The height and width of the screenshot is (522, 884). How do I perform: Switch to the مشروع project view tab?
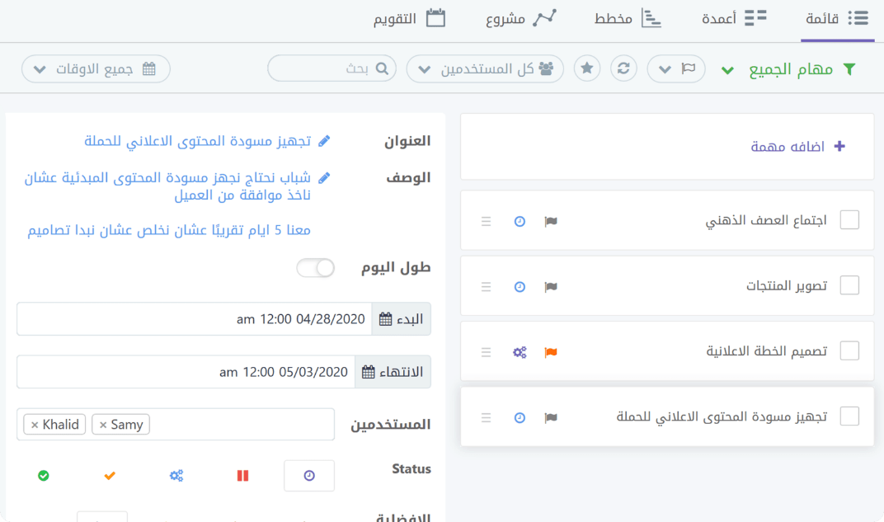click(x=521, y=19)
